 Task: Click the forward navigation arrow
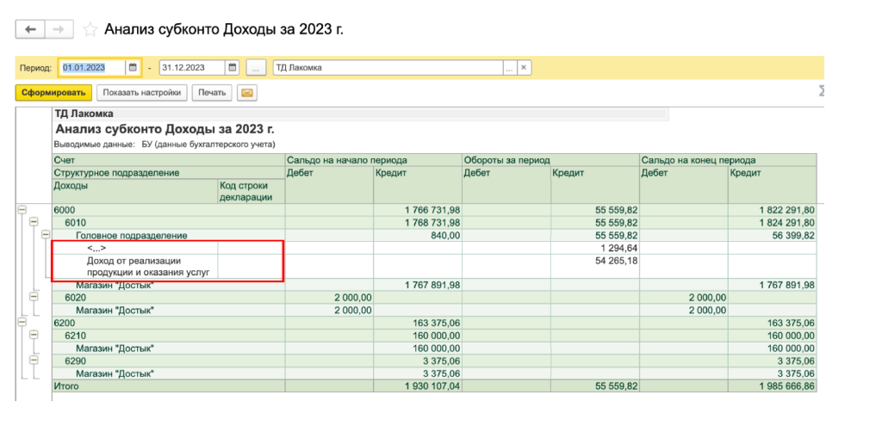click(58, 30)
